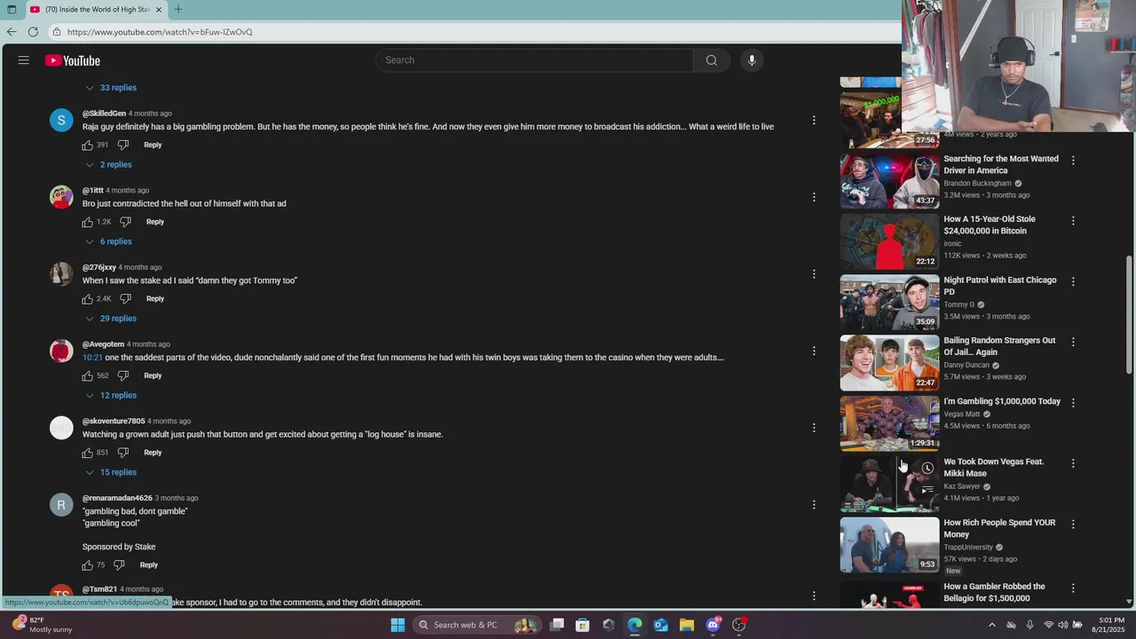Open more options for Night Patrol video
The width and height of the screenshot is (1136, 639).
[1073, 281]
